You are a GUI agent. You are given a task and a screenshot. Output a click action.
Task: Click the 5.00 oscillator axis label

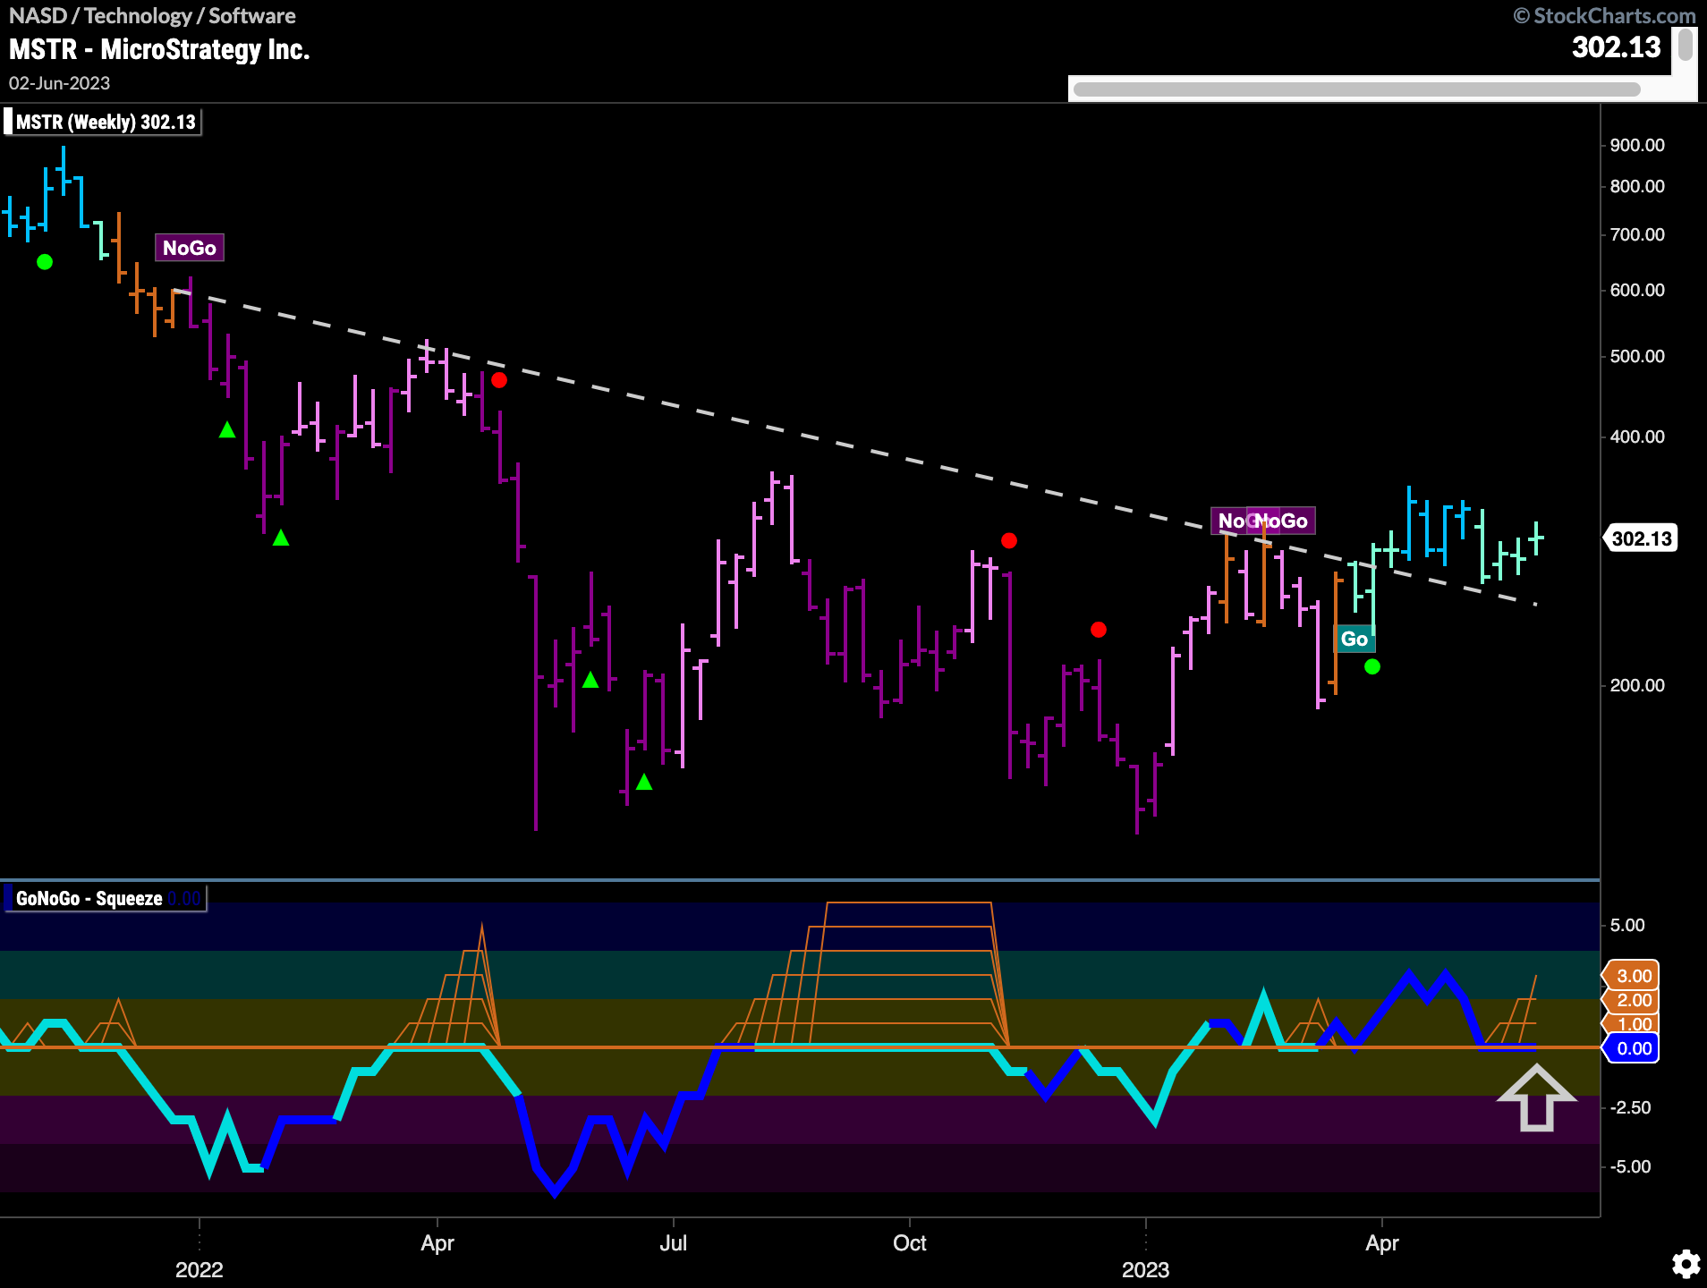click(1627, 925)
